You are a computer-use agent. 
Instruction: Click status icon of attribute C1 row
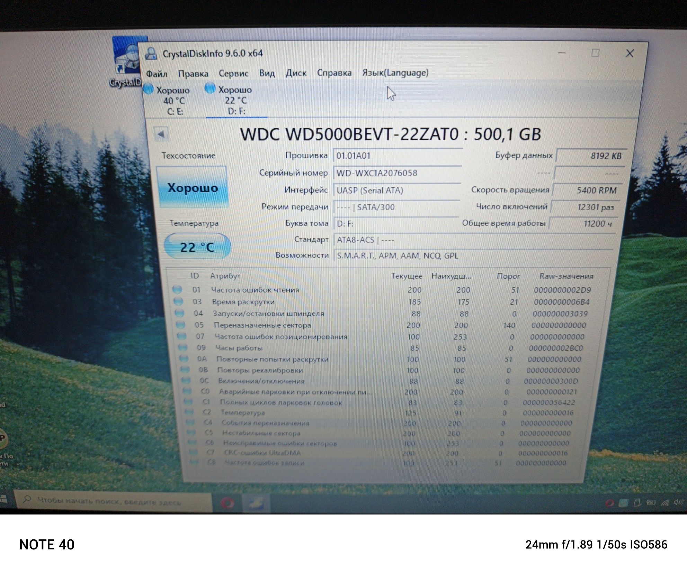188,402
